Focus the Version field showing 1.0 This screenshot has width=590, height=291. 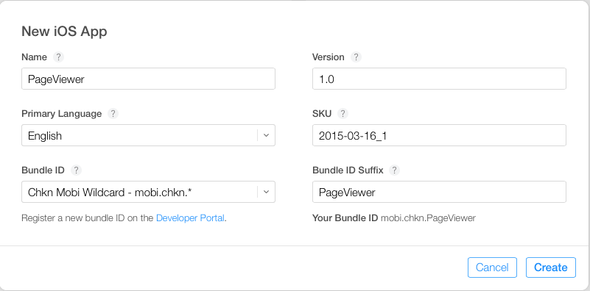point(439,79)
